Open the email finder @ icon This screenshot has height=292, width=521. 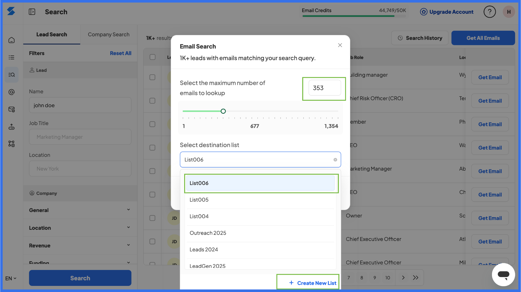[11, 92]
